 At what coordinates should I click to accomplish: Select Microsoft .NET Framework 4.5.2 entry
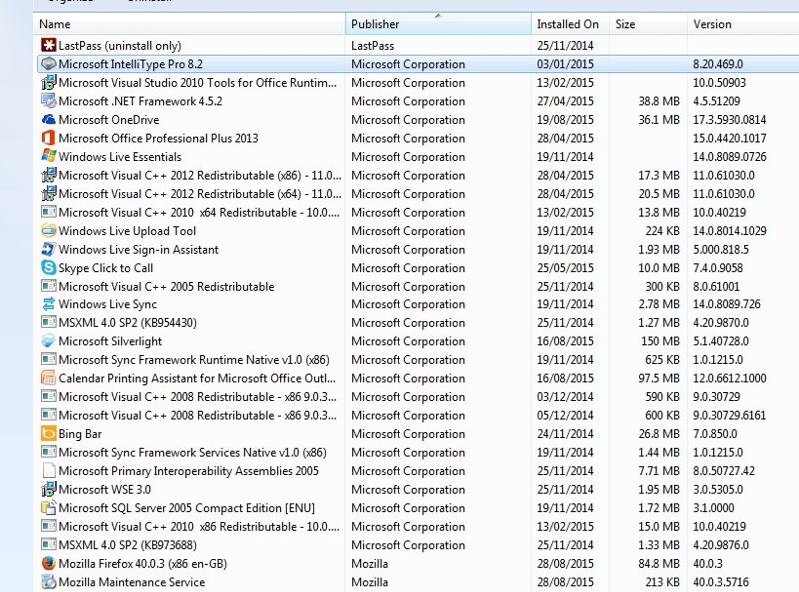point(140,101)
